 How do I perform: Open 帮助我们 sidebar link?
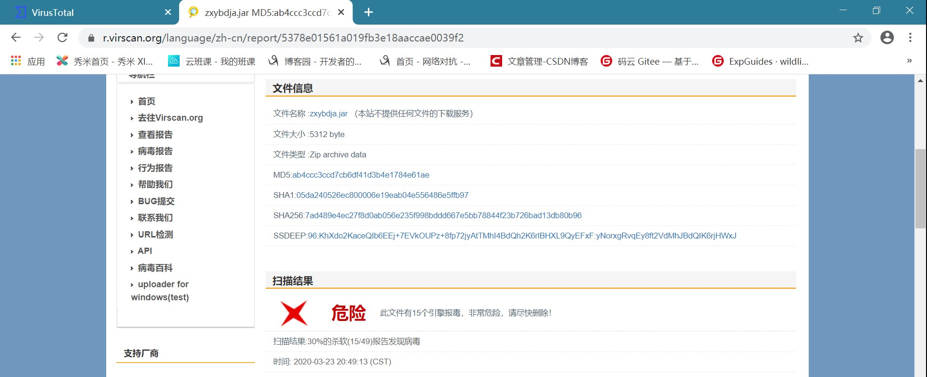(155, 184)
